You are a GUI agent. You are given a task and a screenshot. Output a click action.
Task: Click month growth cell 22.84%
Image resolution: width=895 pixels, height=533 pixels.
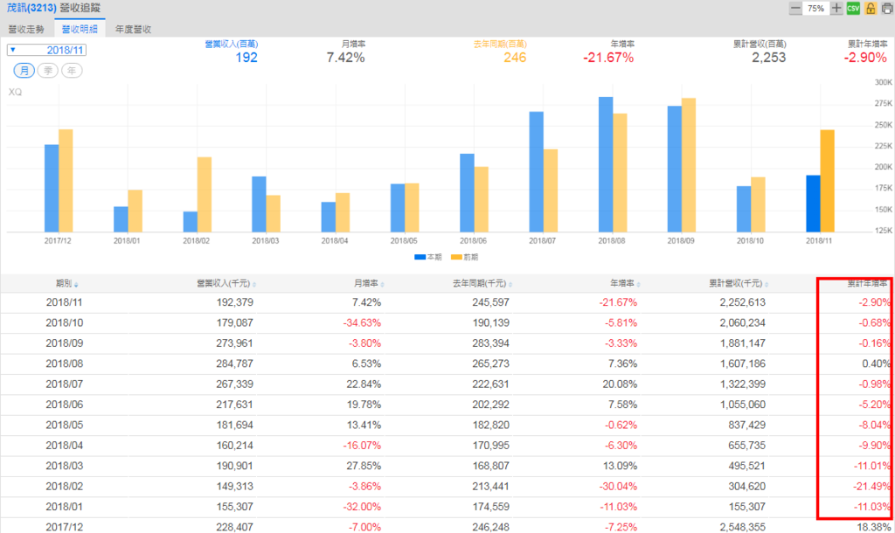click(364, 384)
